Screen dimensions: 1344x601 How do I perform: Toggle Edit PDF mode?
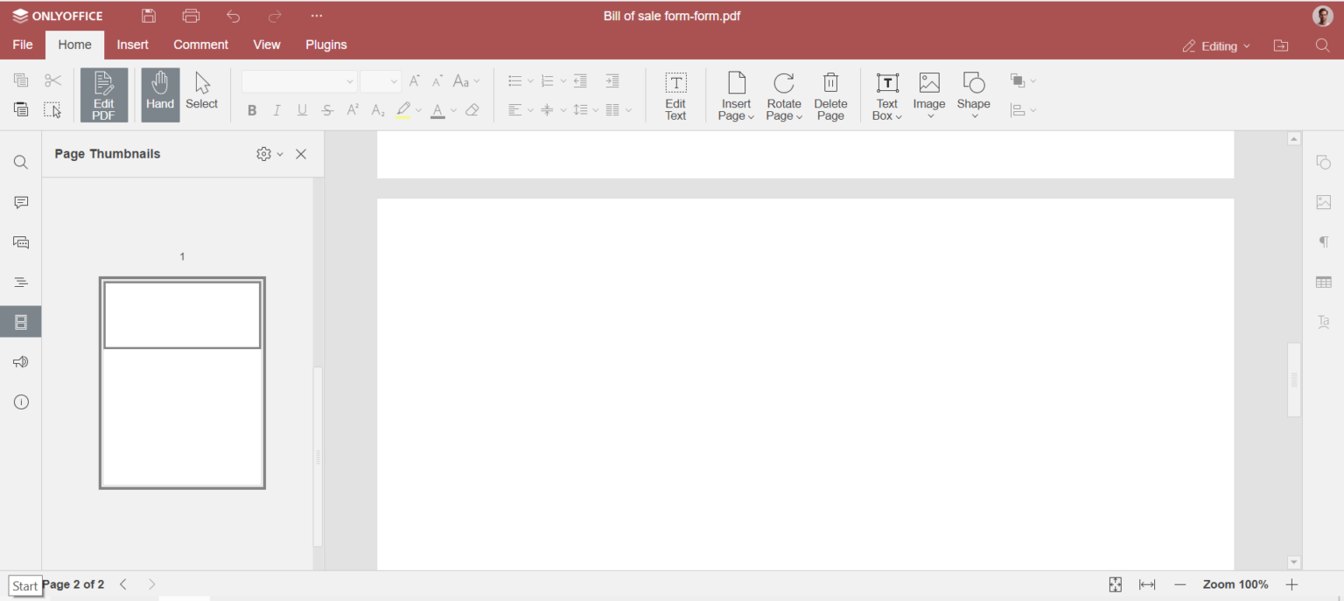click(x=104, y=95)
